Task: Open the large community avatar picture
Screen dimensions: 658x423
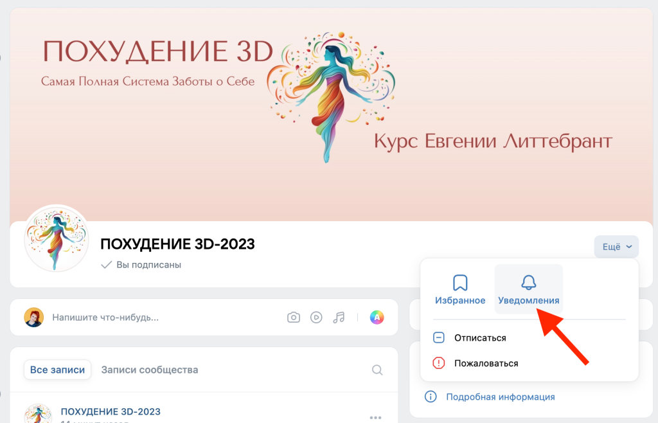Action: [x=57, y=239]
